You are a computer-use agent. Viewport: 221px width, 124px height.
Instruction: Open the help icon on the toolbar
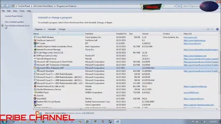click(x=217, y=29)
